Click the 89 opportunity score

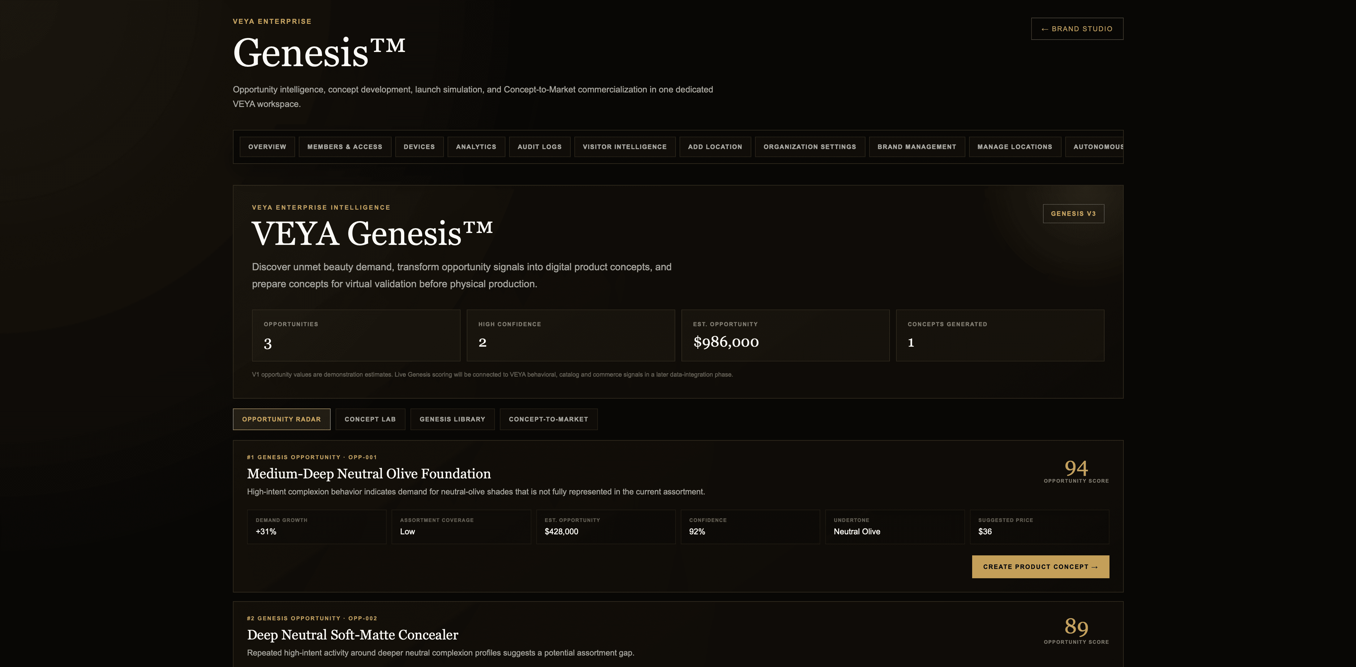point(1076,626)
